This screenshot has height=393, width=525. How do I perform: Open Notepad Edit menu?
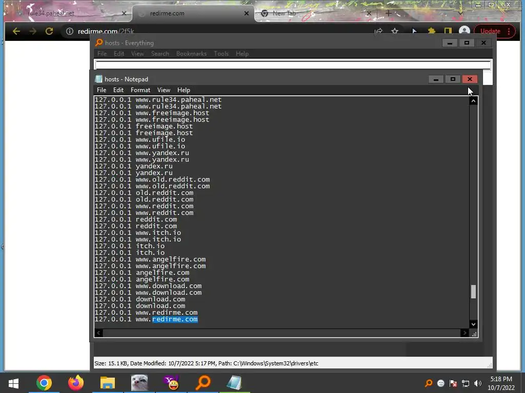118,90
